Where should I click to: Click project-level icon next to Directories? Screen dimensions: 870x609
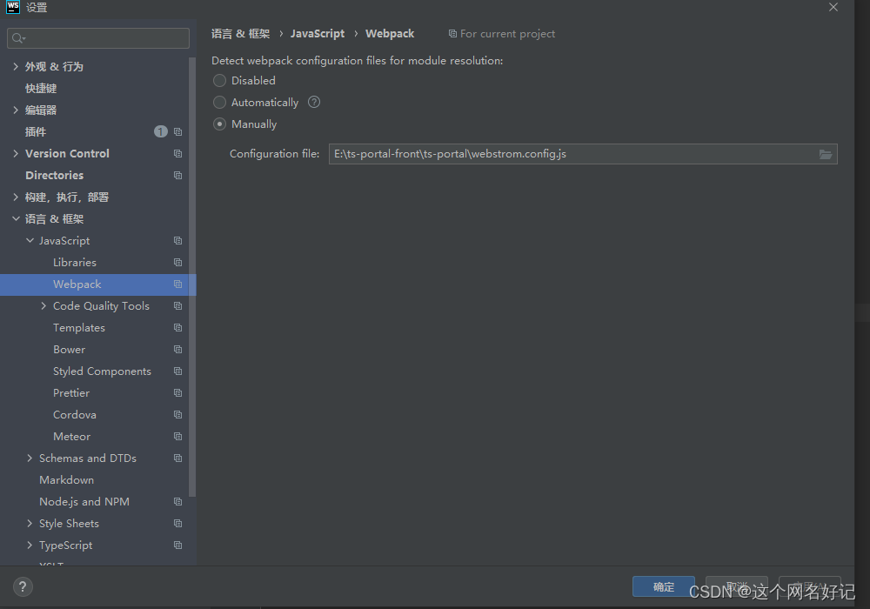pos(177,175)
